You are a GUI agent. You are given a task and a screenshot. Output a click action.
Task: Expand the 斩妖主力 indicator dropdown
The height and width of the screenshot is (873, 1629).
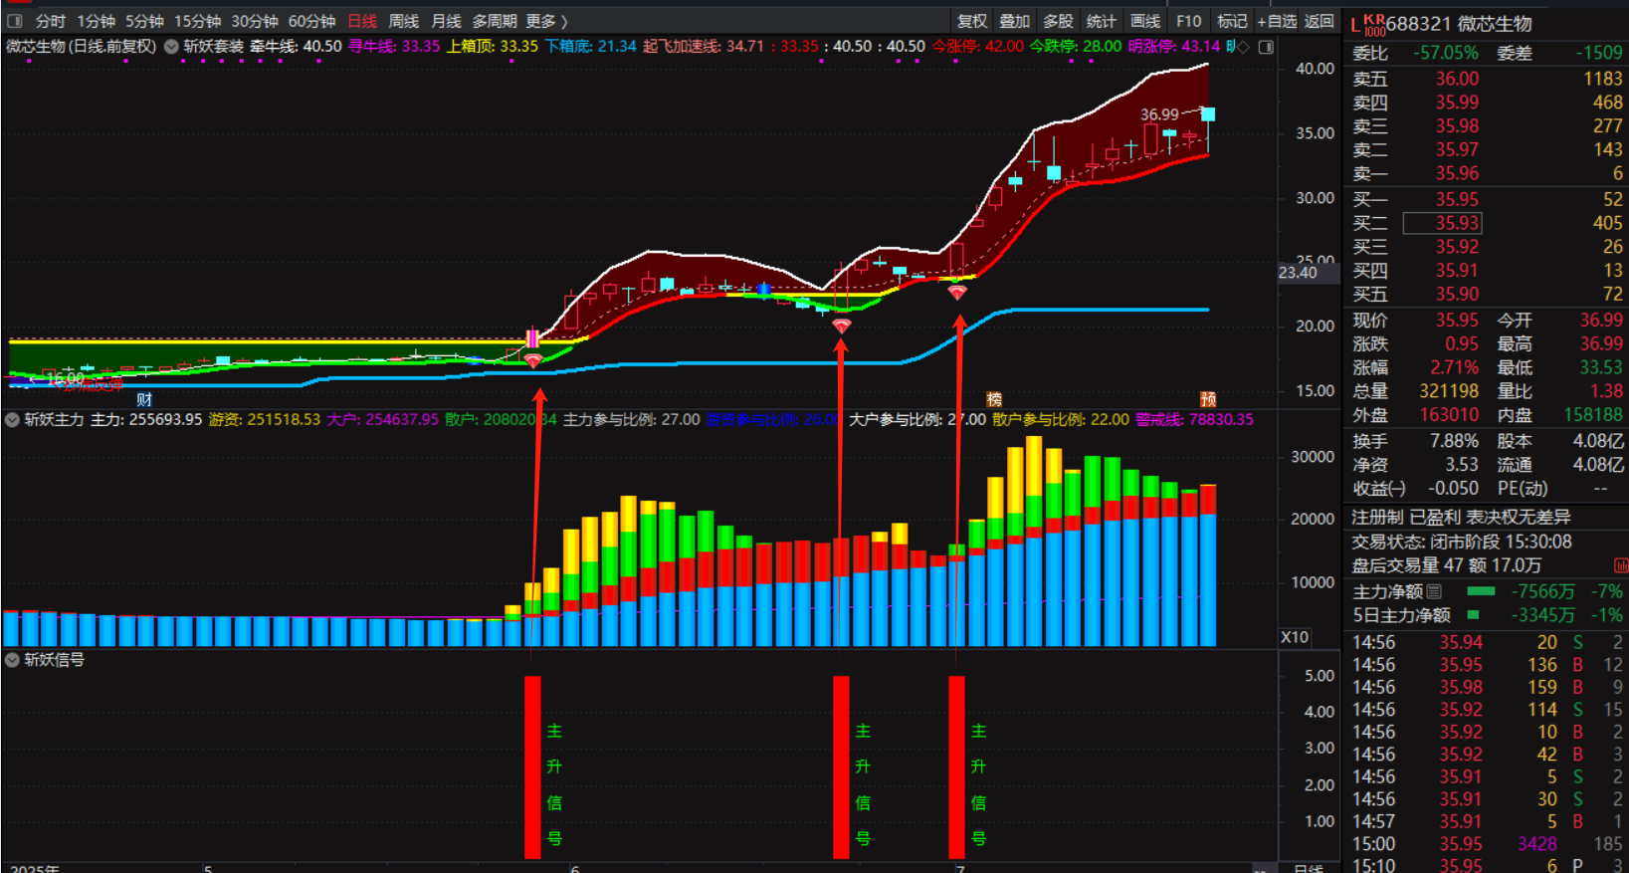pyautogui.click(x=13, y=420)
